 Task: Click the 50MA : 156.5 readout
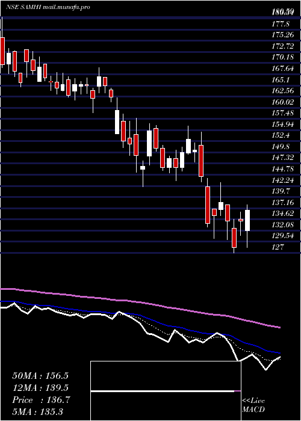point(40,376)
